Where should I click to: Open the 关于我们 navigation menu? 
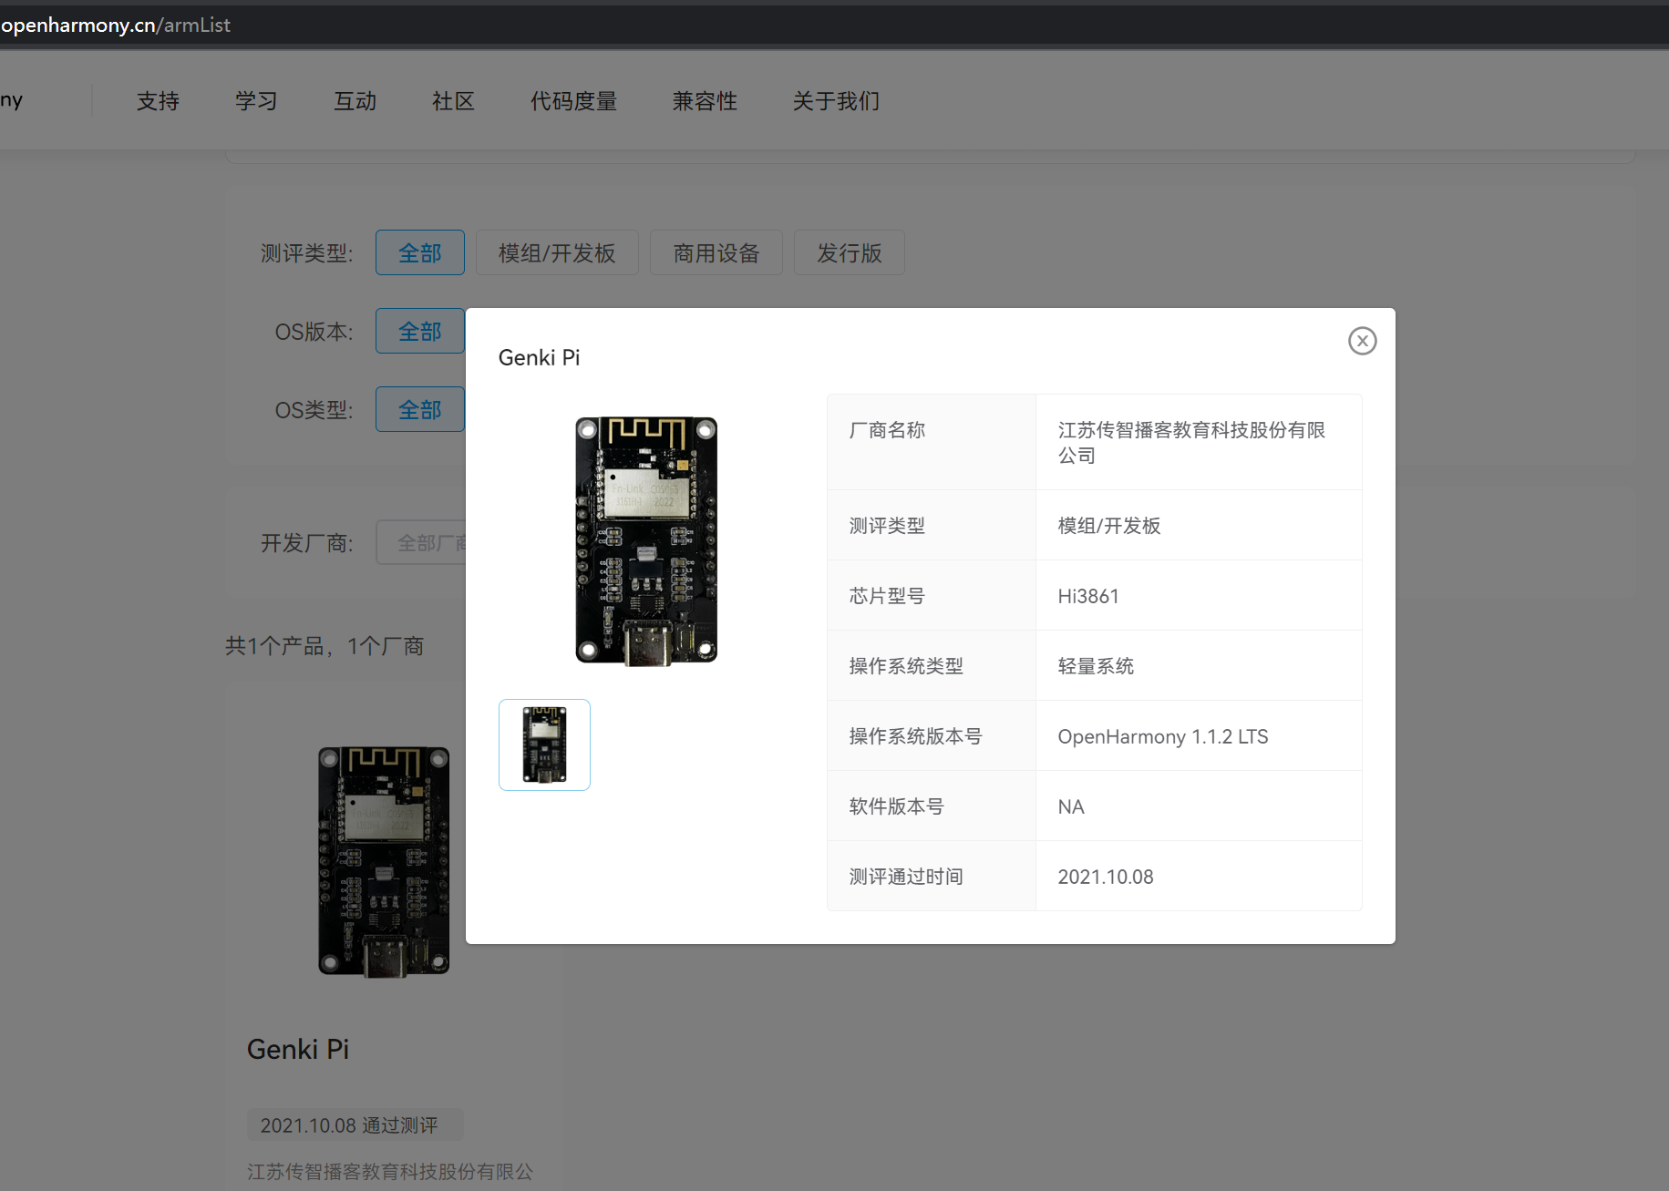click(836, 101)
